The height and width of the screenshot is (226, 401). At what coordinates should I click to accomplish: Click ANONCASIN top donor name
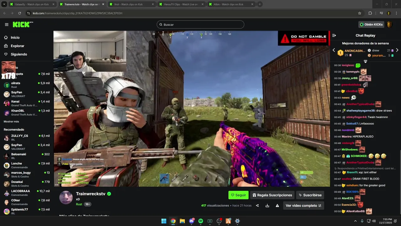click(x=355, y=51)
